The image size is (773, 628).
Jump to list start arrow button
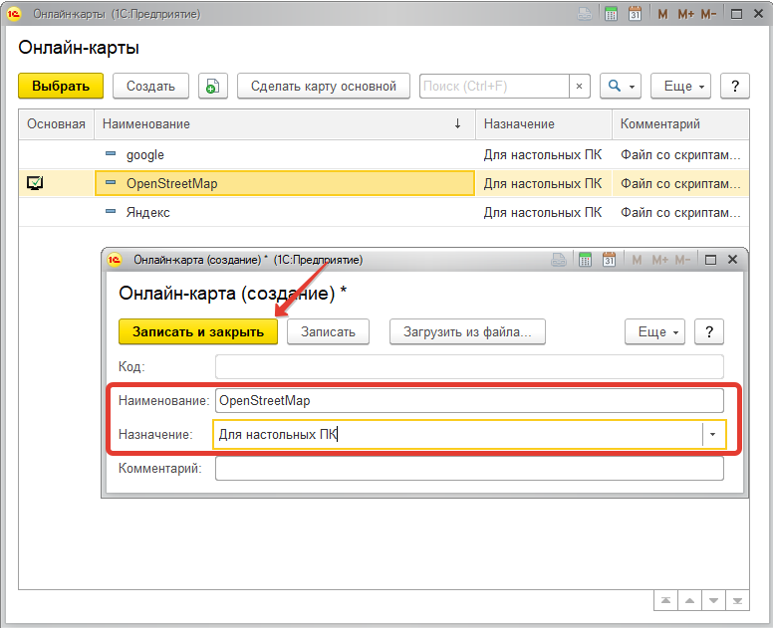[665, 600]
